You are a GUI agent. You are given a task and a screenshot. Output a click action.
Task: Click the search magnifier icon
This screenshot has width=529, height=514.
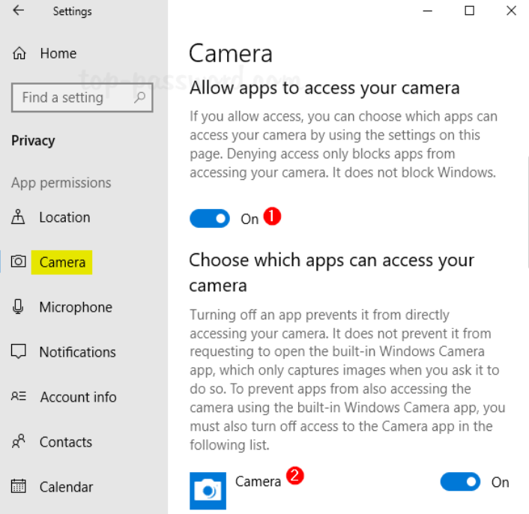(x=139, y=97)
